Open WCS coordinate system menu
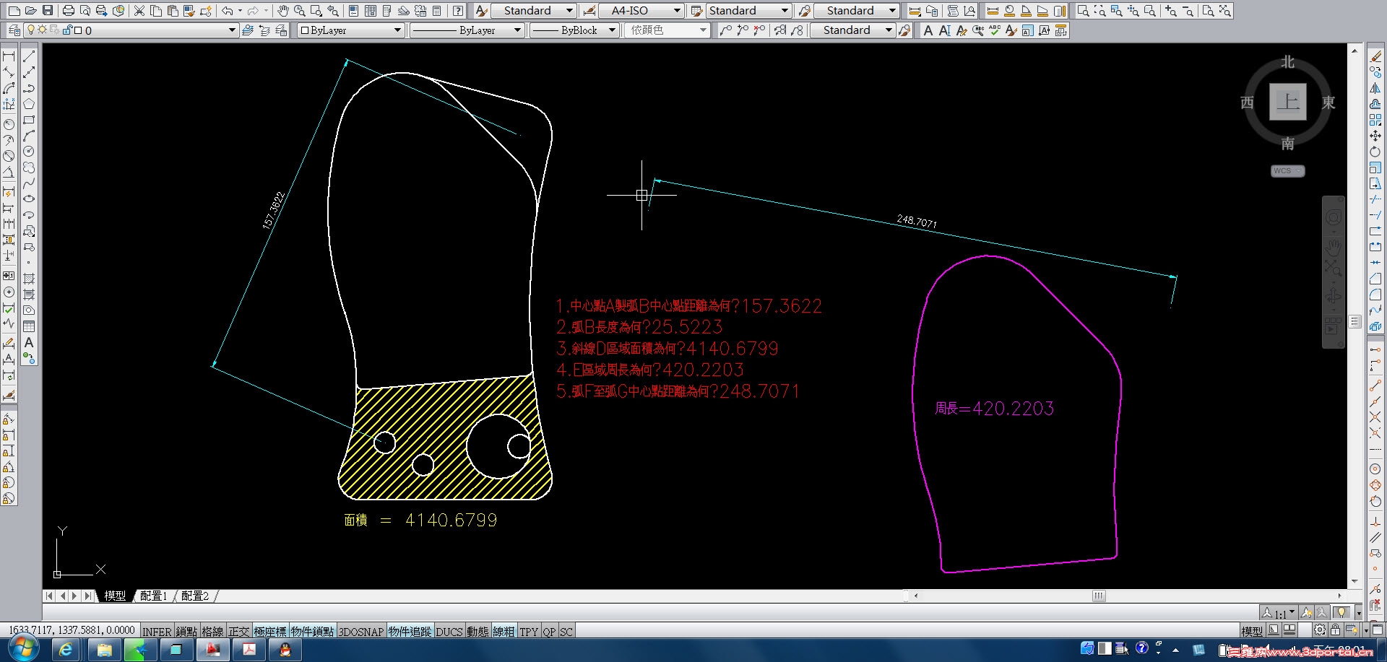This screenshot has height=662, width=1387. point(1287,171)
